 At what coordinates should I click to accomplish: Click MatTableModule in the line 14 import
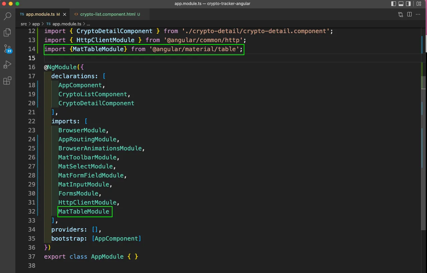click(x=98, y=49)
